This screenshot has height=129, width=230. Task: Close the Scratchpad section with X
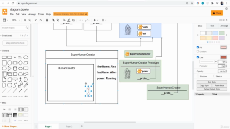(27, 35)
